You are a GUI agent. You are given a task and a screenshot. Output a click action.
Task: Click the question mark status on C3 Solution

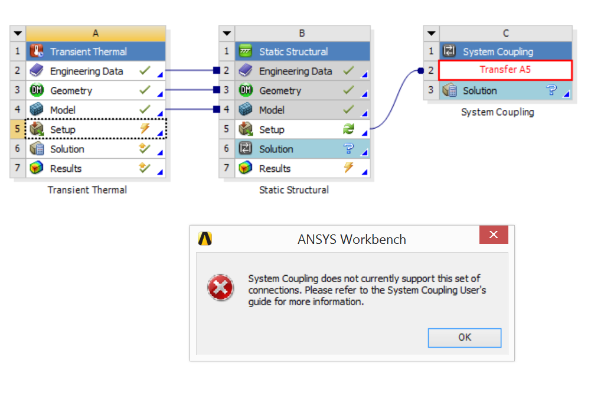(x=551, y=90)
